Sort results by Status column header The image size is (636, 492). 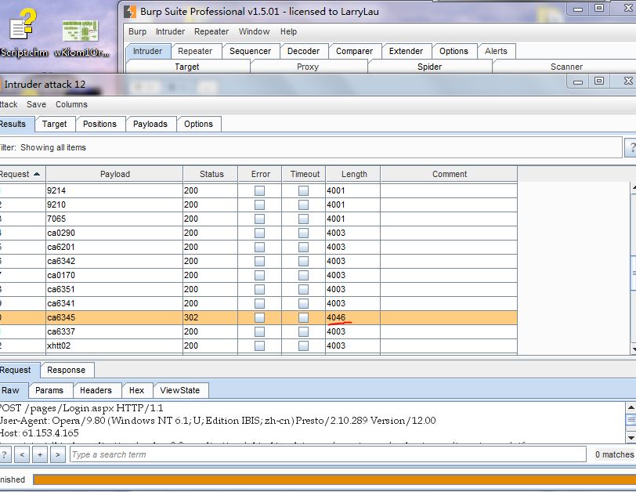click(x=211, y=174)
